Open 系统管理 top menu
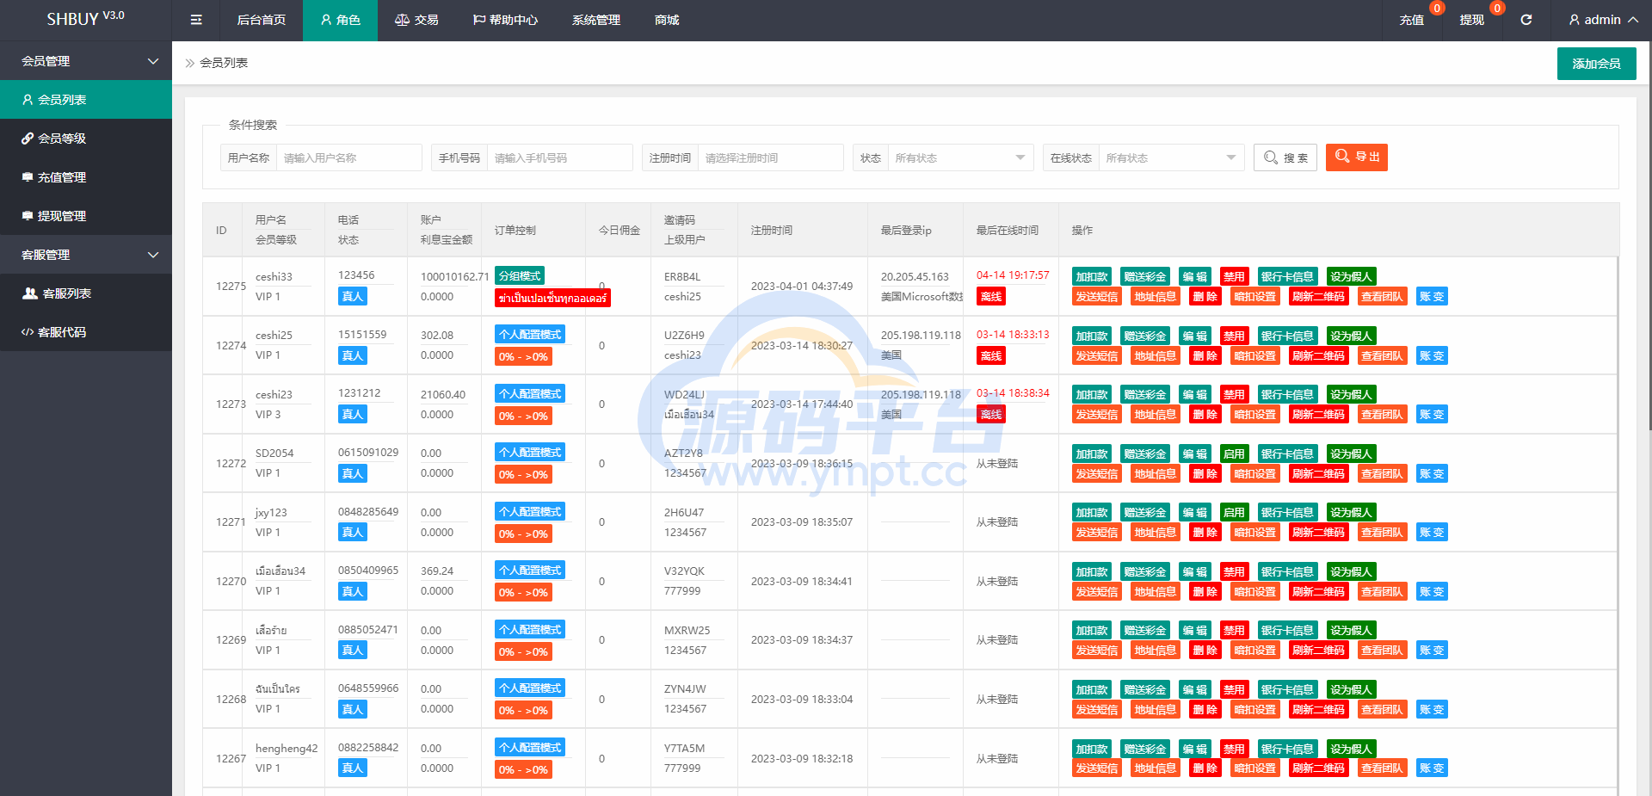 pos(596,20)
